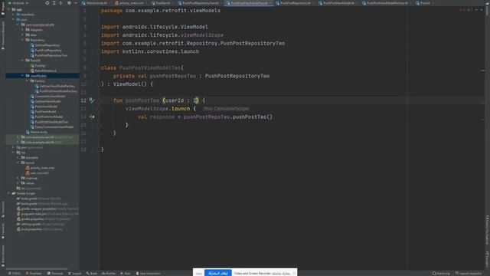Click the horizontal scrollbar of Project panel

[x=37, y=268]
